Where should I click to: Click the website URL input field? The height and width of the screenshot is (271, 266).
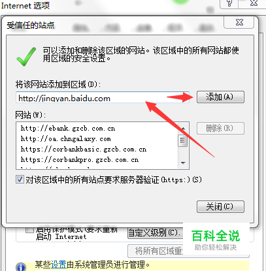pyautogui.click(x=103, y=97)
